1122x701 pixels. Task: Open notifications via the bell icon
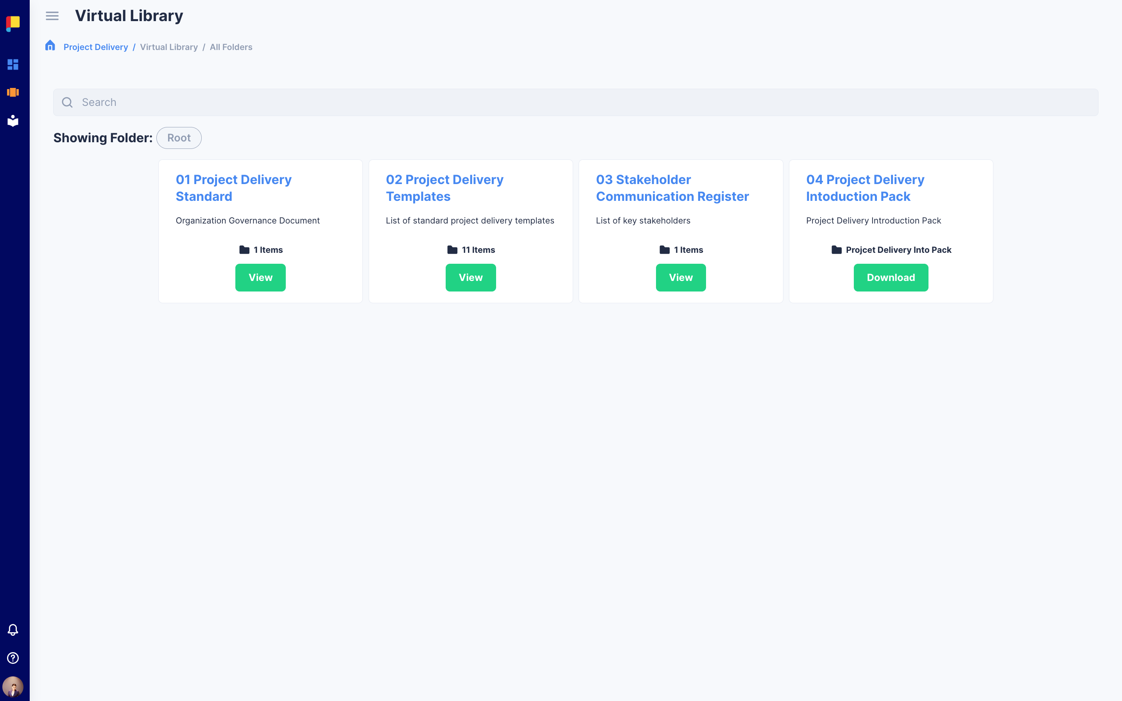[x=13, y=629]
